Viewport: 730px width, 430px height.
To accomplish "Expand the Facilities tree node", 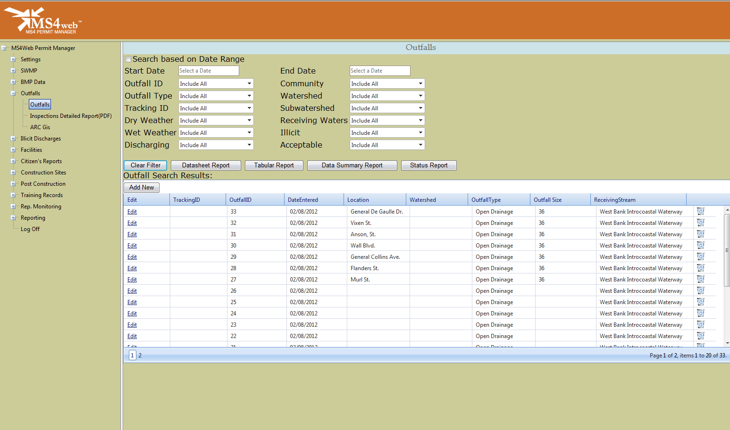I will click(13, 150).
